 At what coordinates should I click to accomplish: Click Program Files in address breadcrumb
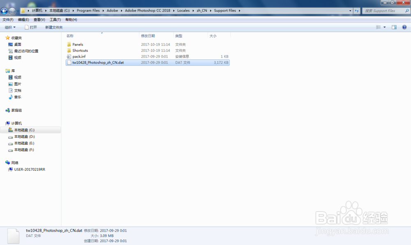(x=88, y=10)
